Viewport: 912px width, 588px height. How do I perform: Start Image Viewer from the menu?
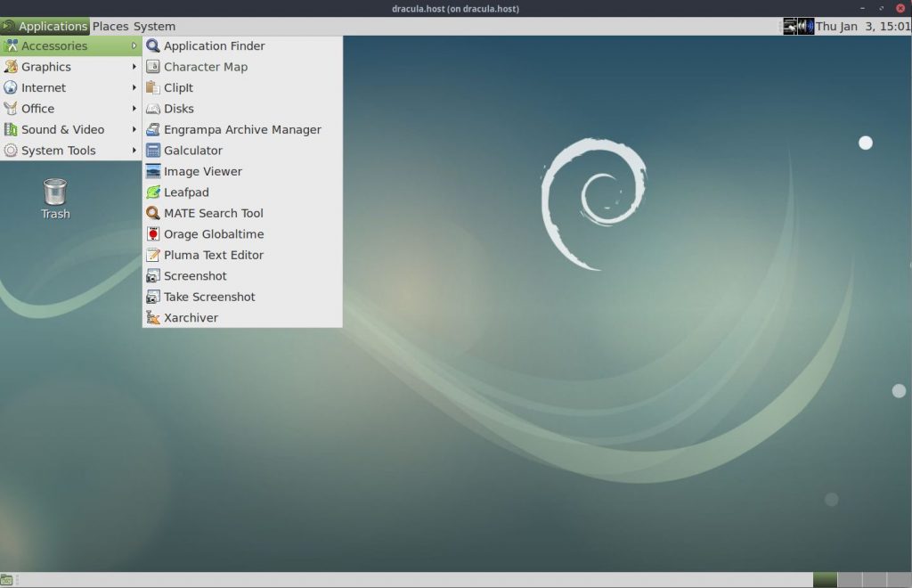pyautogui.click(x=242, y=172)
